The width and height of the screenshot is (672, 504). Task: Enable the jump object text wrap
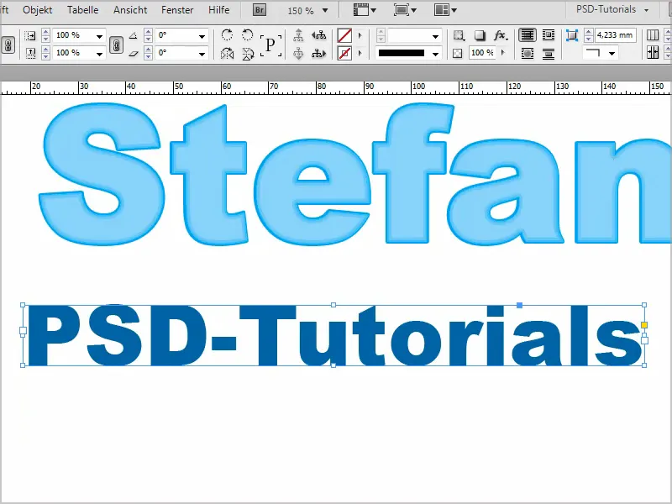tap(549, 54)
